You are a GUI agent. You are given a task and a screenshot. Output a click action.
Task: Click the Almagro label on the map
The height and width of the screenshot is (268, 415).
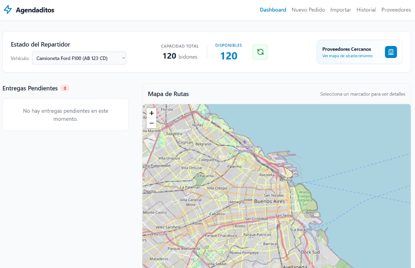[237, 202]
